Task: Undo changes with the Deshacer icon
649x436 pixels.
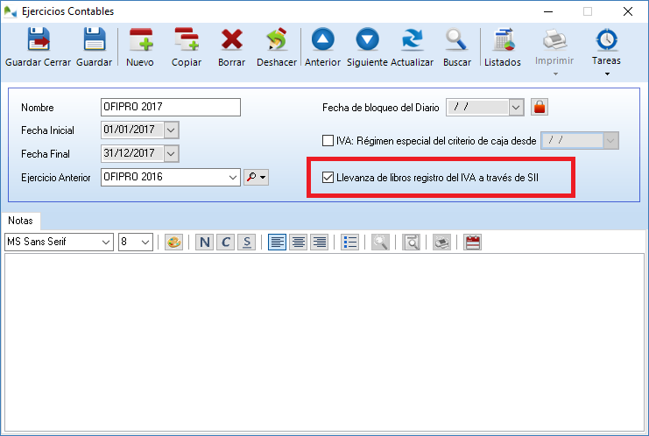Action: [277, 39]
